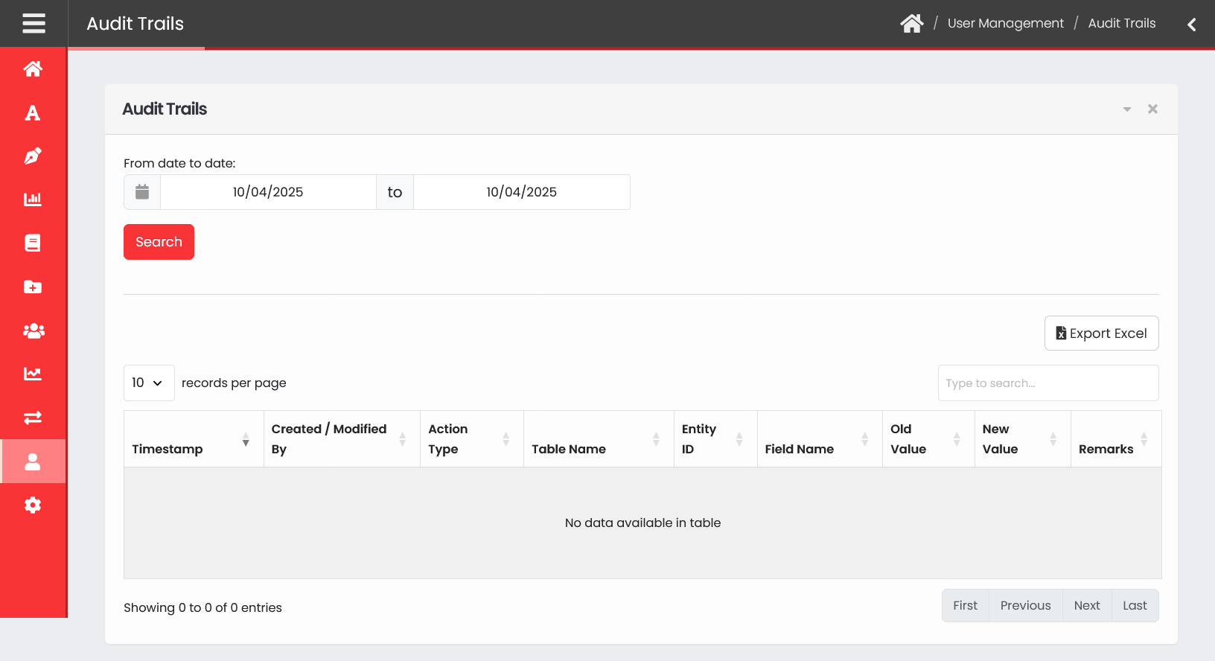The width and height of the screenshot is (1215, 661).
Task: Go to home in sidebar
Action: pos(33,69)
